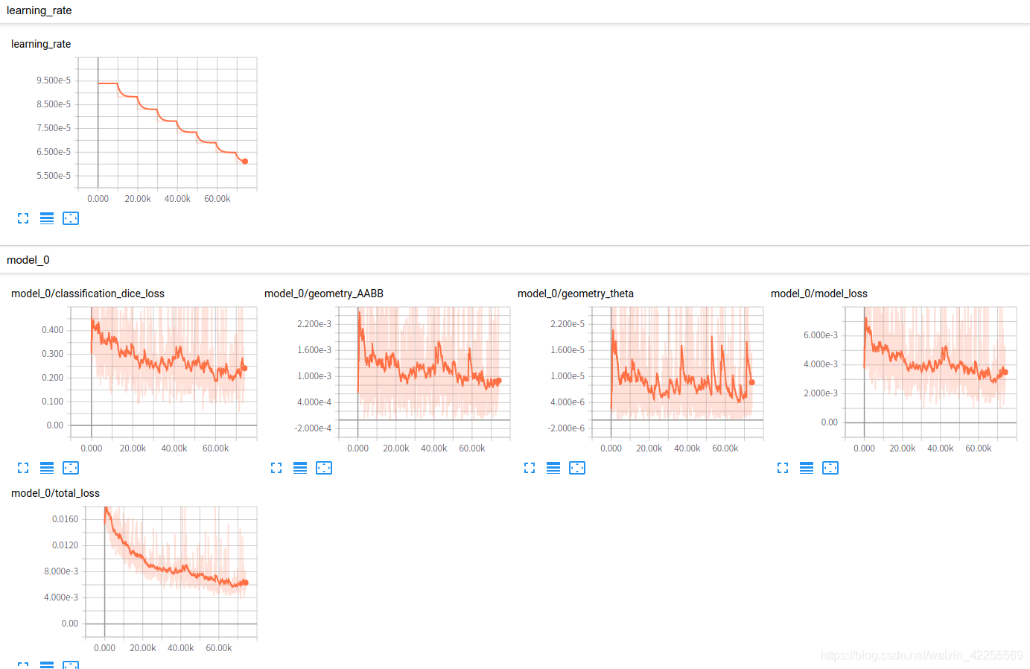
Task: Click the 0.400 axis label on classification_dice_loss chart
Action: [x=52, y=330]
